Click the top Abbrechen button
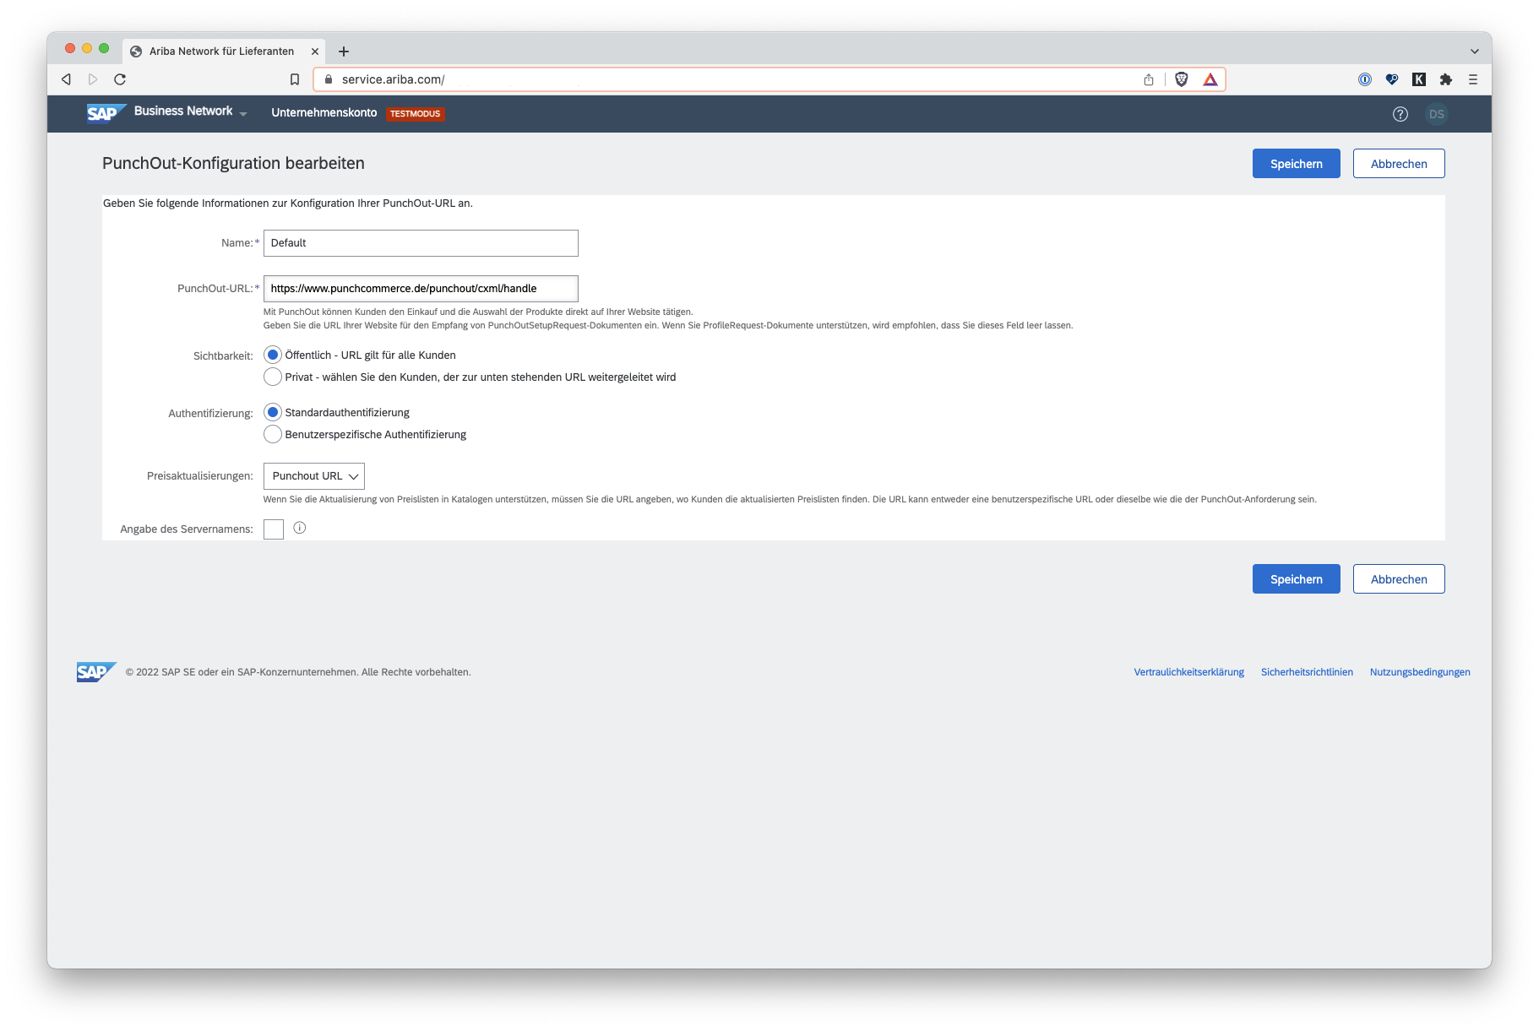Image resolution: width=1539 pixels, height=1031 pixels. click(1399, 164)
